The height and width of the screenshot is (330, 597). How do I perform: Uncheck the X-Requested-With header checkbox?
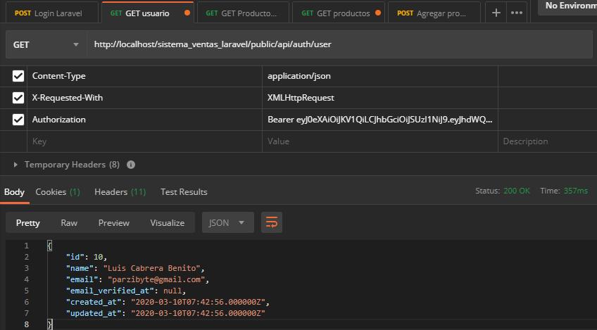[18, 97]
